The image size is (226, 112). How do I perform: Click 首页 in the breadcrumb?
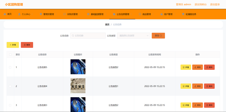coord(107,25)
